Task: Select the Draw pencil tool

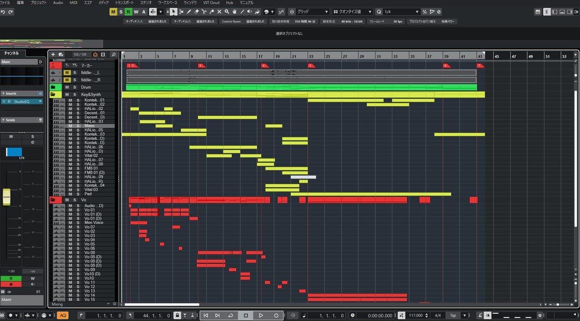Action: tap(189, 11)
